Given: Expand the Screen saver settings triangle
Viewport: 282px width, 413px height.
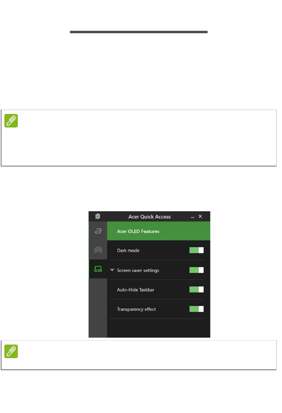Looking at the screenshot, I should point(112,270).
